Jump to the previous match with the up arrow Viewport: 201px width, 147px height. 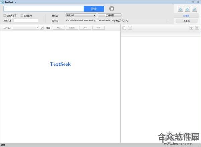pyautogui.click(x=191, y=28)
